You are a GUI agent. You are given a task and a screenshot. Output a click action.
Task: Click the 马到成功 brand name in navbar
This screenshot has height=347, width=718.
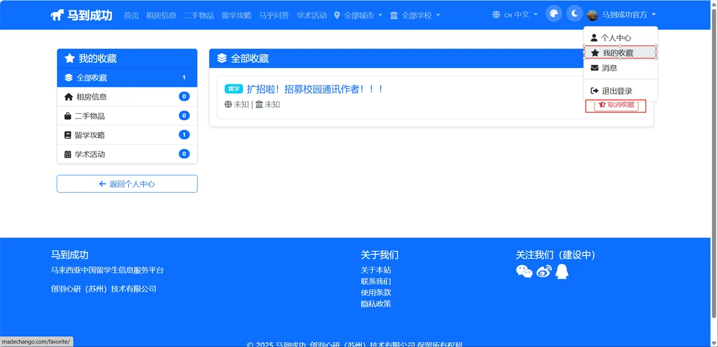pyautogui.click(x=90, y=15)
